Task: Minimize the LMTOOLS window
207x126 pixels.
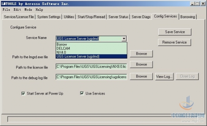Action: point(193,4)
